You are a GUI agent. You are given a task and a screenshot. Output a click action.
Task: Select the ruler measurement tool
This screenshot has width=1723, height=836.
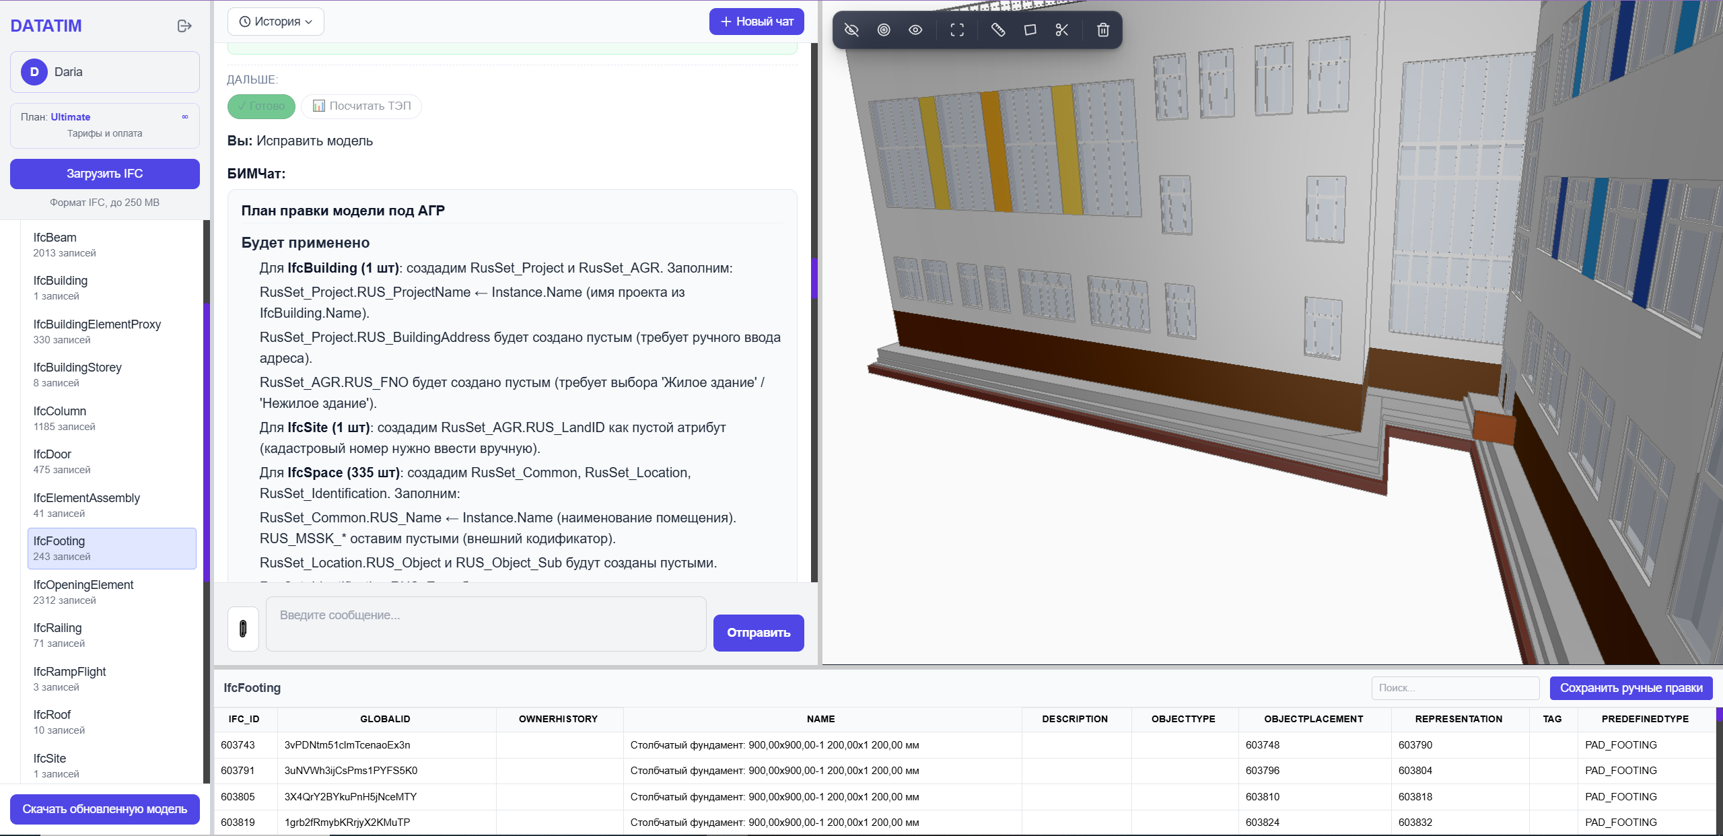(998, 30)
